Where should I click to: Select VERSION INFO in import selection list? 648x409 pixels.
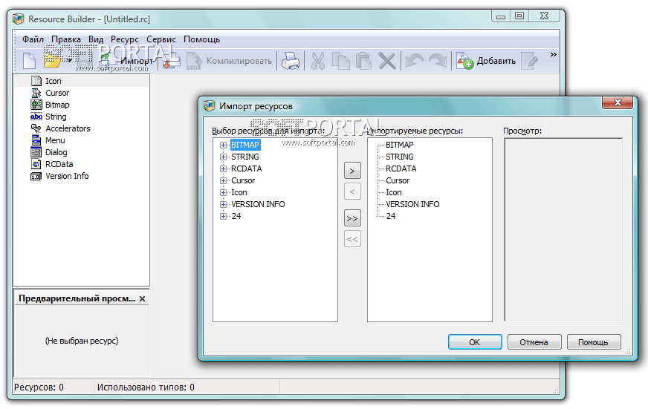tap(258, 205)
